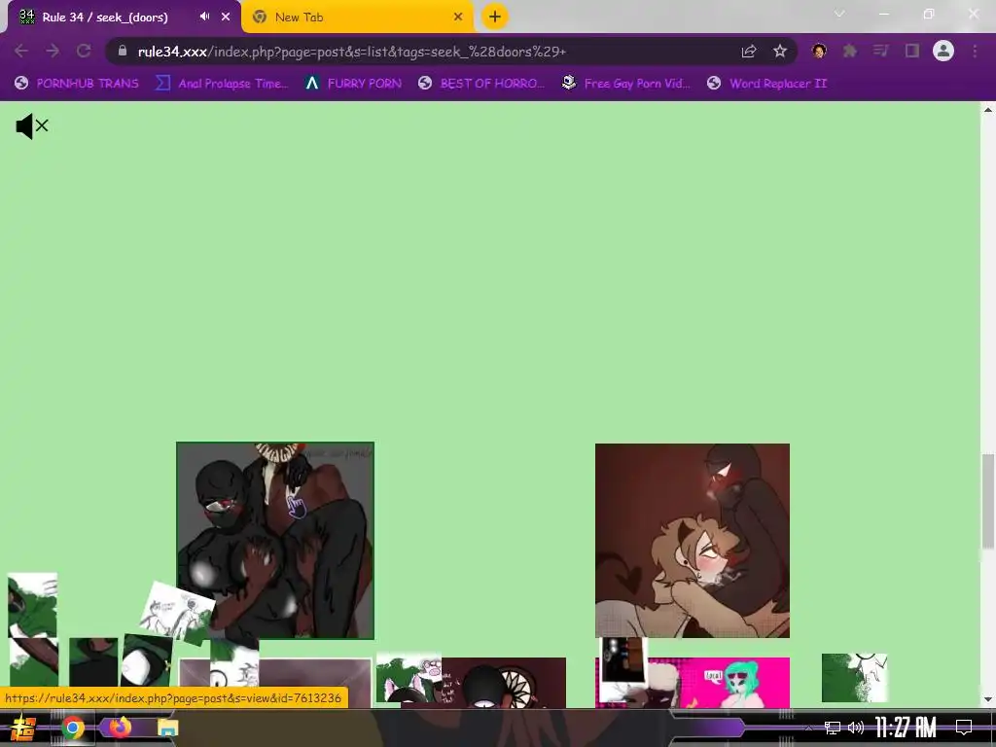
Task: Open the PORNHUB TRANS bookmark
Action: (76, 84)
